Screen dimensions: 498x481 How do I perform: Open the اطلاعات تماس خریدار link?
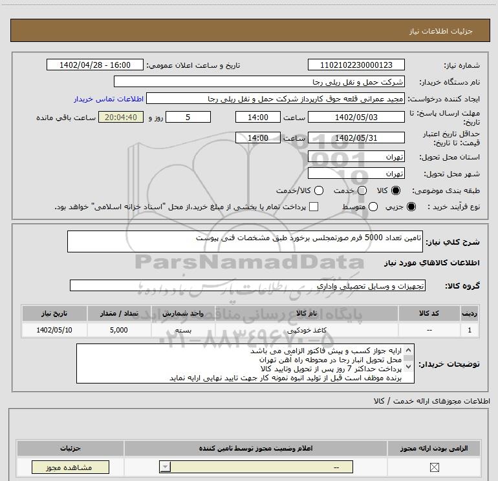click(x=109, y=99)
